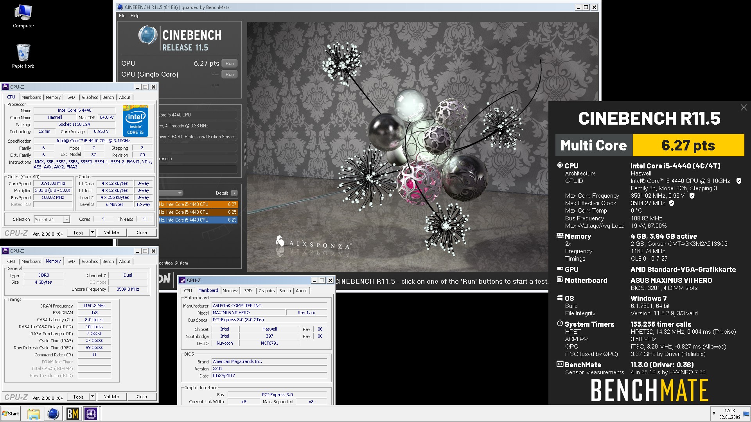Switch to Bench tab in top CPU-Z
Screen dimensions: 751x422
108,97
